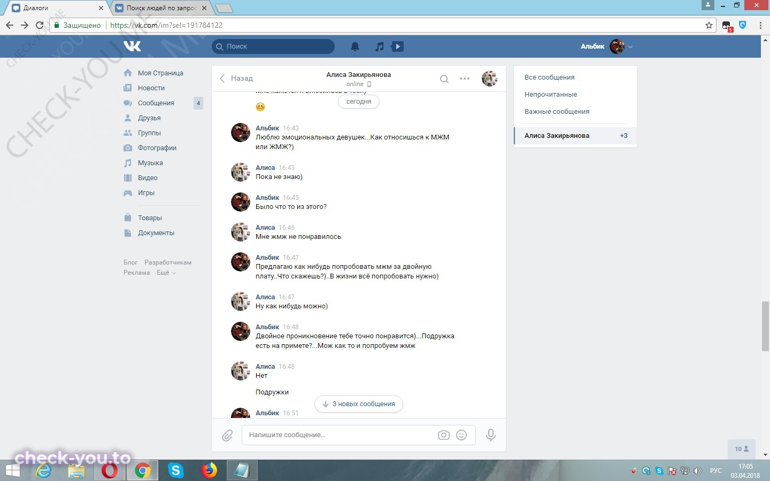The height and width of the screenshot is (481, 770).
Task: Click the Блог footer link
Action: (130, 262)
